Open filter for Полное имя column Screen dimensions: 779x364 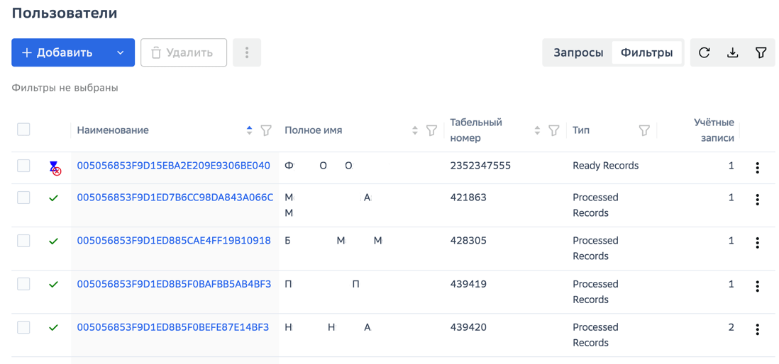[432, 130]
